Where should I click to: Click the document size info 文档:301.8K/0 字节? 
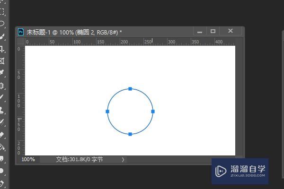tap(80, 160)
